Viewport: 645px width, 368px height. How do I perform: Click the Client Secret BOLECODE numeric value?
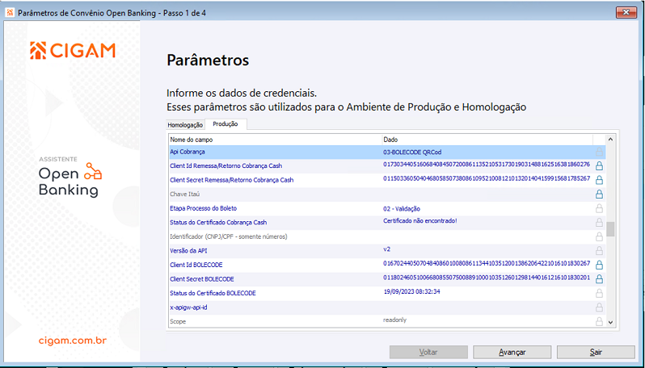[x=487, y=278]
